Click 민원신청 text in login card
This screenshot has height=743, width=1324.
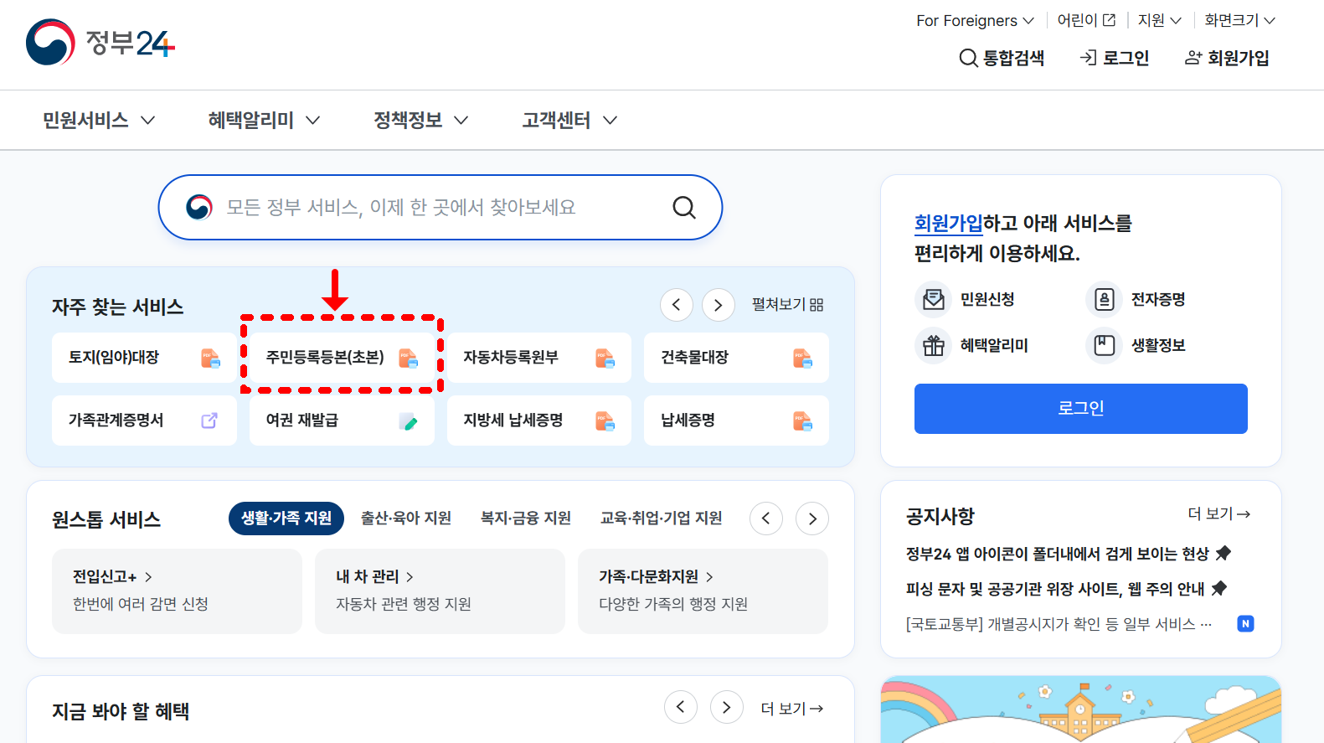(x=987, y=299)
